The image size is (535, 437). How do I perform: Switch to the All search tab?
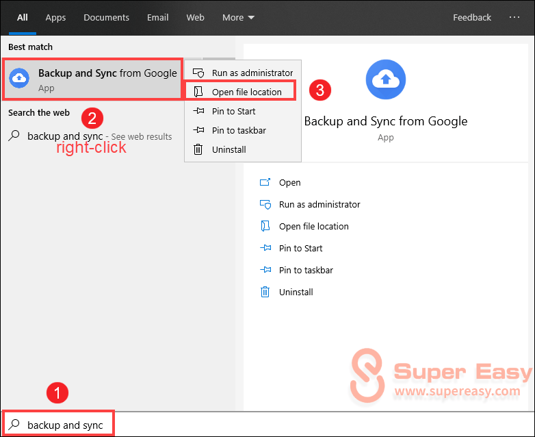(23, 17)
